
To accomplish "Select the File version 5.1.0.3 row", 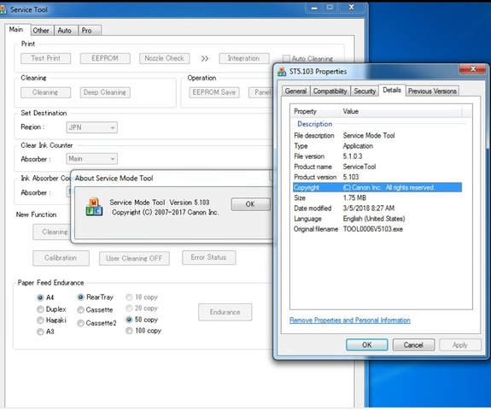I will coord(377,156).
